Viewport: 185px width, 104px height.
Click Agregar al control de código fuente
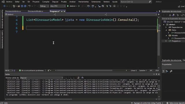click(147, 103)
